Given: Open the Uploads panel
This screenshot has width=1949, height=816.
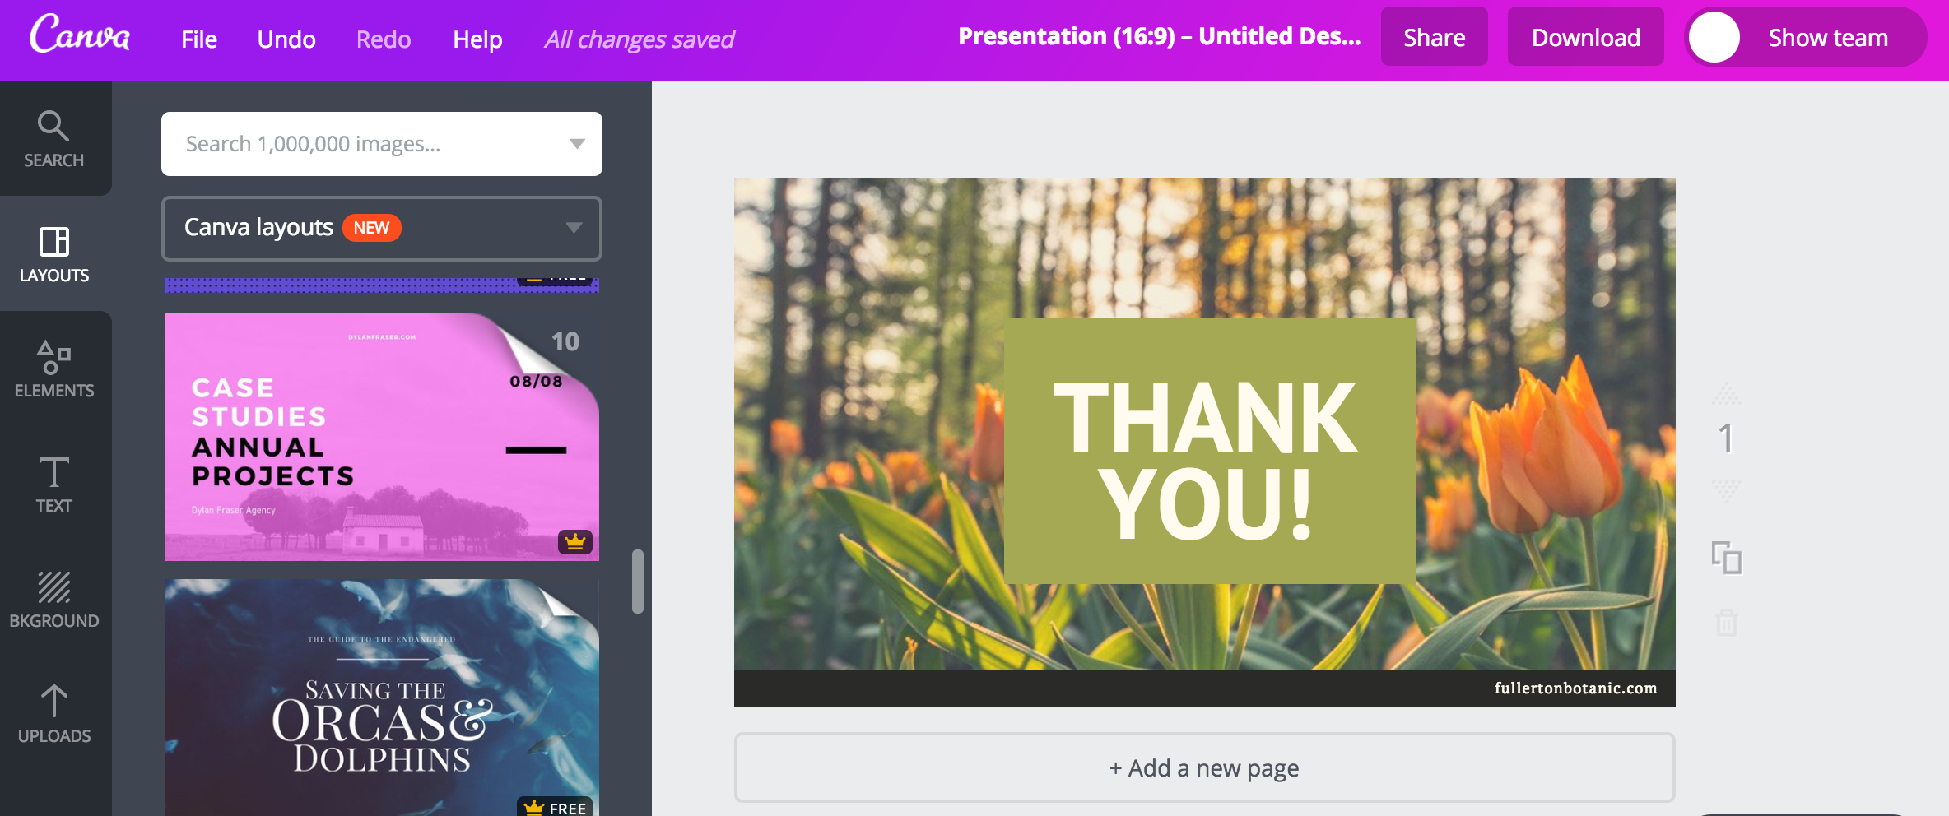Looking at the screenshot, I should (x=53, y=714).
